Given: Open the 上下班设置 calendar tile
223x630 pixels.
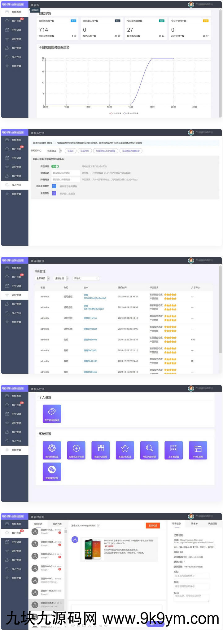Looking at the screenshot, I should 173,450.
